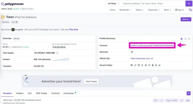The width and height of the screenshot is (193, 104).
Task: Open the Twitter social profile icon
Action: click(x=146, y=65)
